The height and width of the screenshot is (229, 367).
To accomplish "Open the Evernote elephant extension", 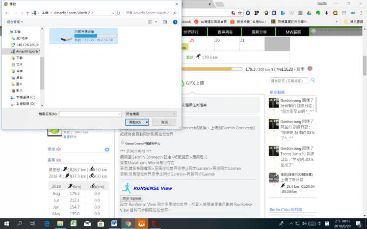I will [x=318, y=13].
